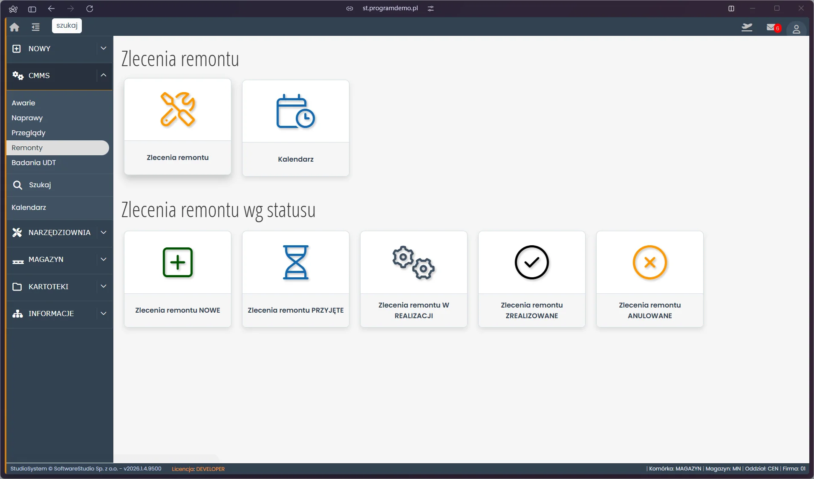
Task: Click the NOWY plus icon
Action: pos(17,49)
